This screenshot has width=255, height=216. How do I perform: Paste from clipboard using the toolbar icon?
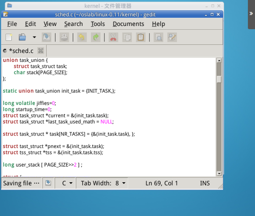click(141, 37)
